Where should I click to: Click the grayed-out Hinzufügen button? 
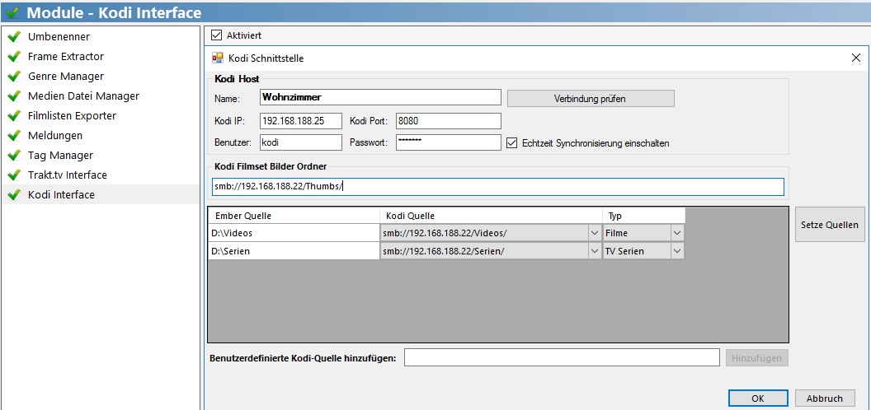pyautogui.click(x=756, y=358)
